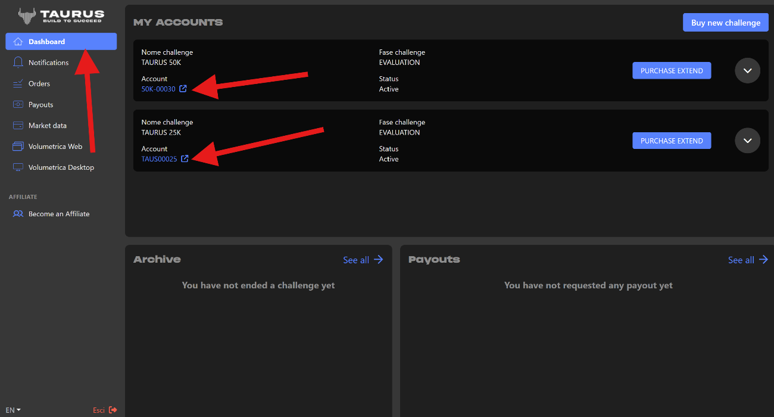Click arrow icon next to Archive See all
This screenshot has height=417, width=774.
(378, 260)
